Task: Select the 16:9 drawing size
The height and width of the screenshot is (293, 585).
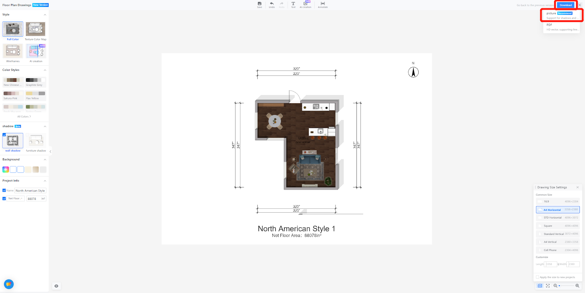Action: (558, 202)
